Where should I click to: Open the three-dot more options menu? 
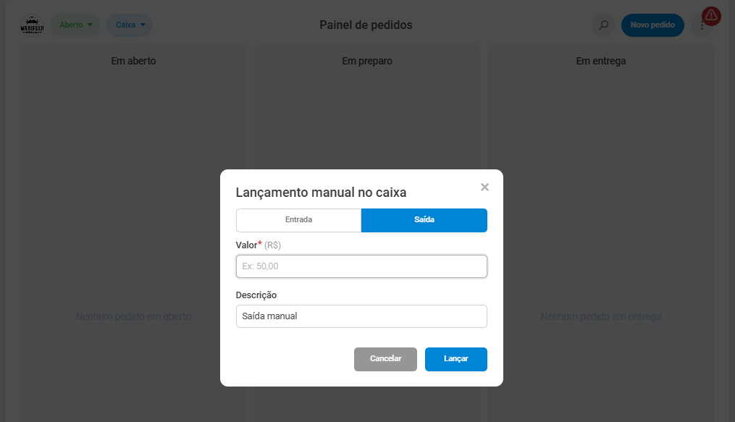pos(701,26)
